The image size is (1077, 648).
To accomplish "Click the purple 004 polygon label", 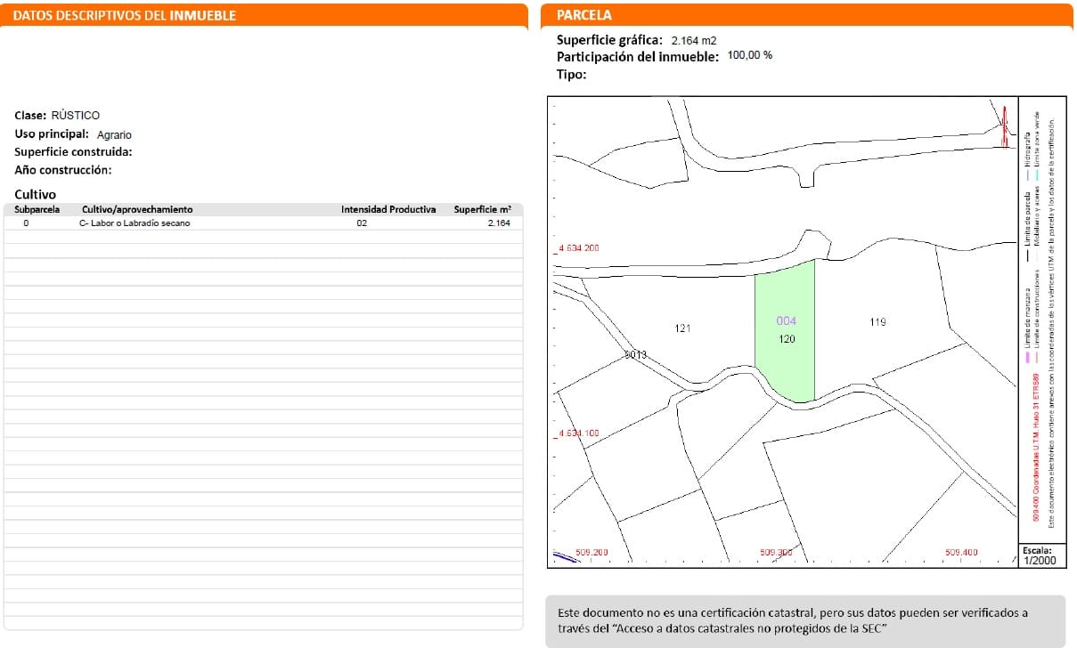I will [x=786, y=321].
